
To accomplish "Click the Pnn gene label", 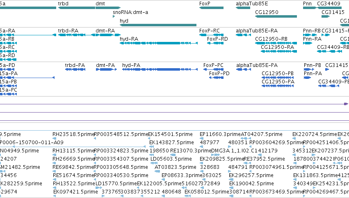I will (308, 4).
